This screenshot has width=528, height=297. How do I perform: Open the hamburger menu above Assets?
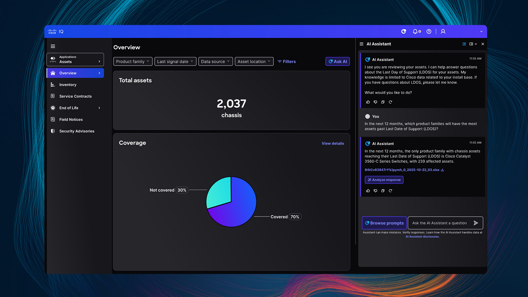53,46
